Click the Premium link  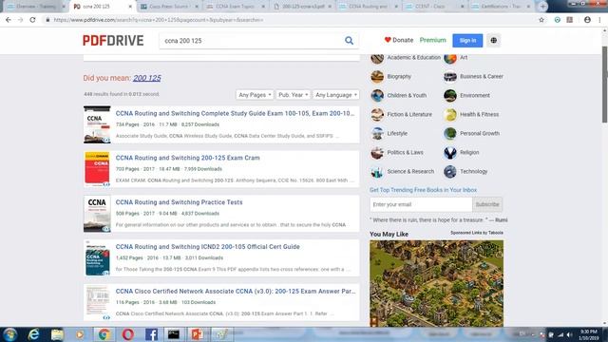coord(433,40)
